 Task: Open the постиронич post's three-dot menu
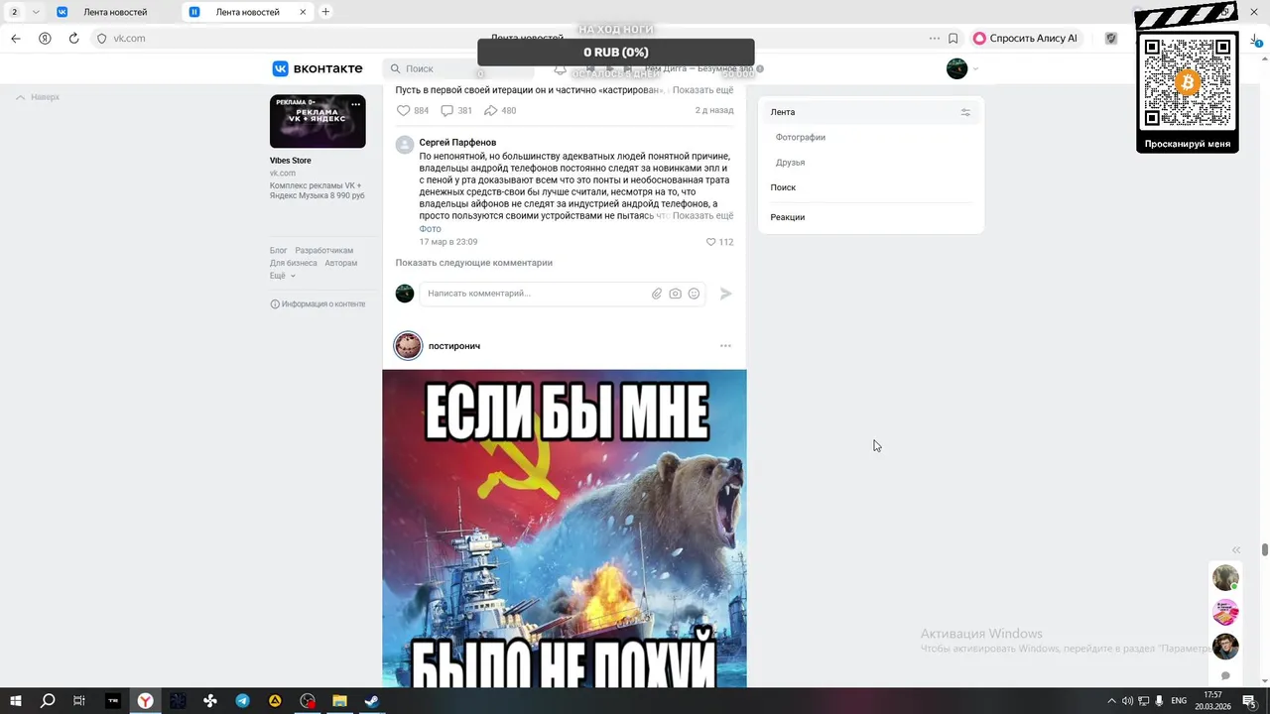(x=725, y=346)
